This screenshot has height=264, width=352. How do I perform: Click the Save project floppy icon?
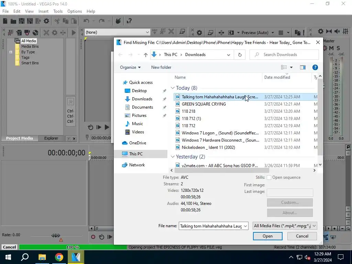[x=22, y=21]
